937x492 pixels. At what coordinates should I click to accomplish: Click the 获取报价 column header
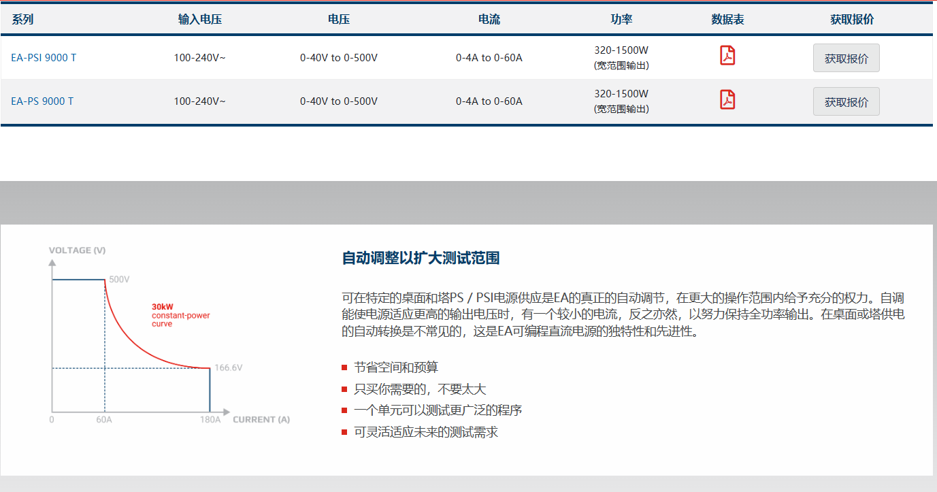852,20
